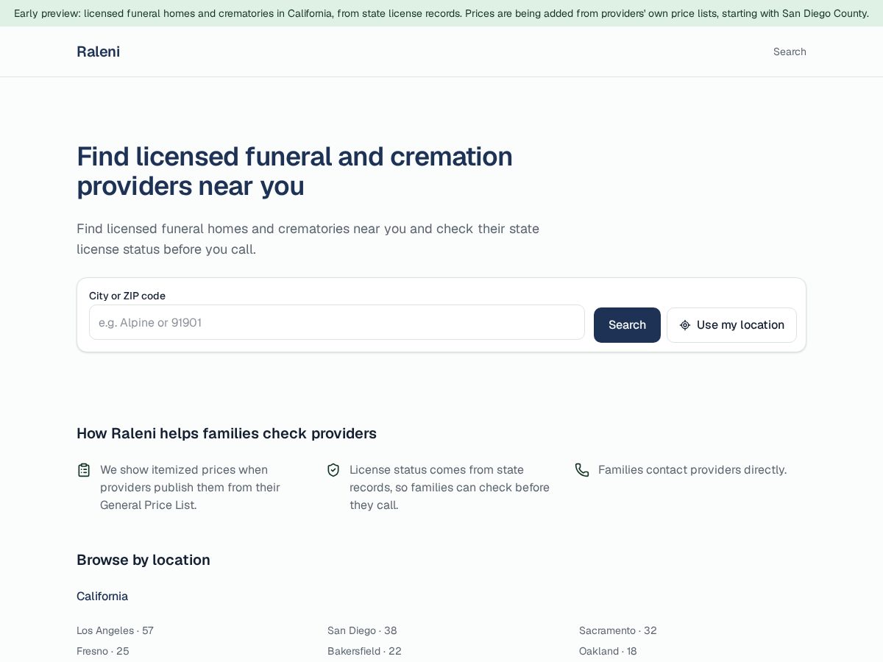Open Los Angeles · 57 listings
The image size is (883, 662).
click(115, 630)
